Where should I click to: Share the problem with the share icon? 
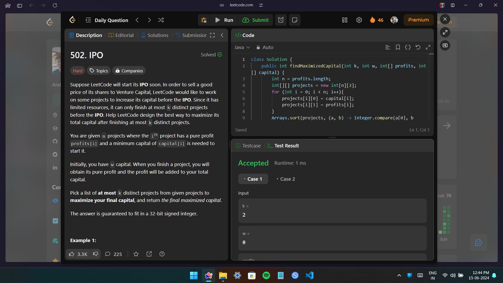(149, 254)
